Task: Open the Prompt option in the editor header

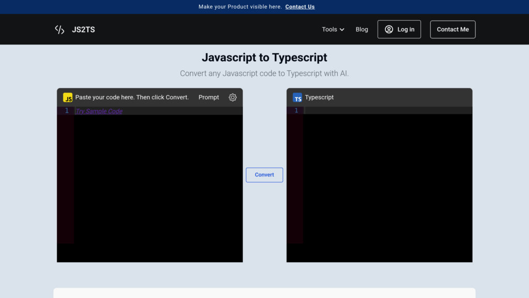Action: tap(208, 97)
